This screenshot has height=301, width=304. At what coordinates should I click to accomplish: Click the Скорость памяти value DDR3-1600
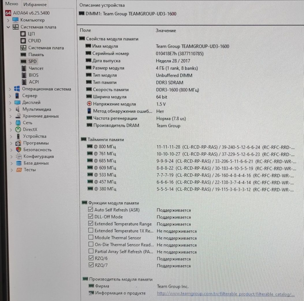point(177,90)
